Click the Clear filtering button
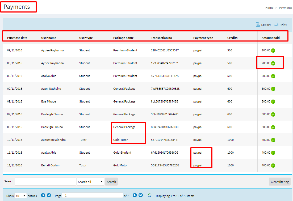This screenshot has width=293, height=201. (279, 182)
